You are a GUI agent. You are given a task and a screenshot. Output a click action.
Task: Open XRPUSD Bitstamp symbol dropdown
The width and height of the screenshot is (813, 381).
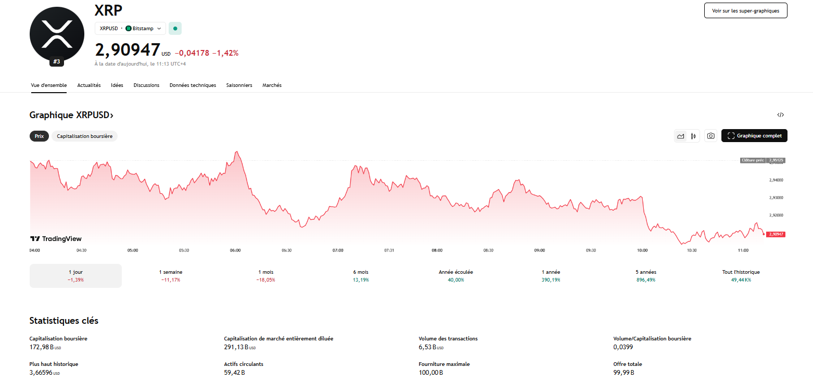[x=130, y=29]
